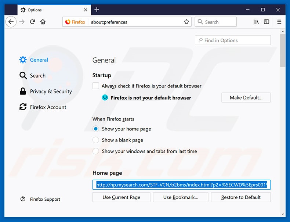The image size is (290, 222).
Task: Go to home via house icon
Action: (x=43, y=22)
